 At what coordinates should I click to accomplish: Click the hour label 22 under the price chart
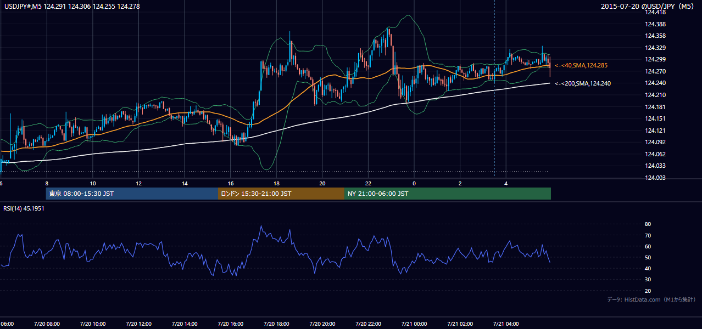click(x=368, y=183)
